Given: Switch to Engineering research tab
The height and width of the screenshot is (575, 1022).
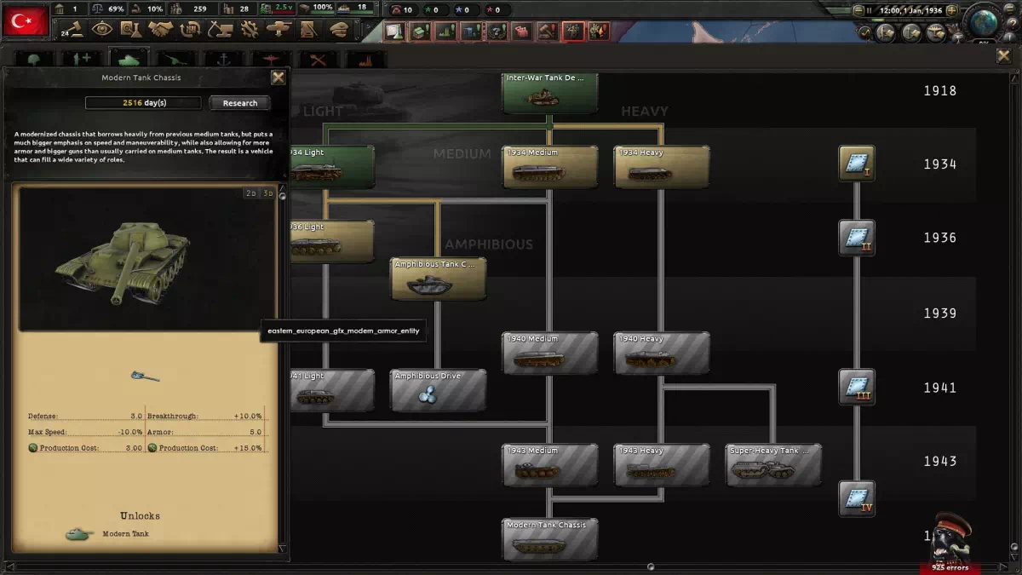Looking at the screenshot, I should click(319, 60).
